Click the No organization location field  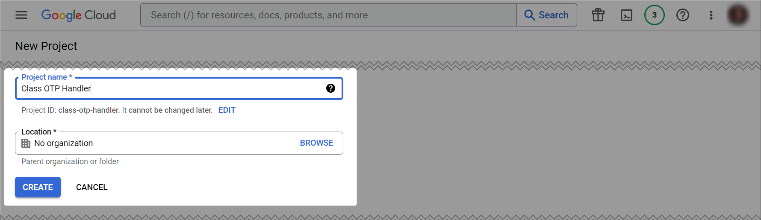click(x=179, y=143)
